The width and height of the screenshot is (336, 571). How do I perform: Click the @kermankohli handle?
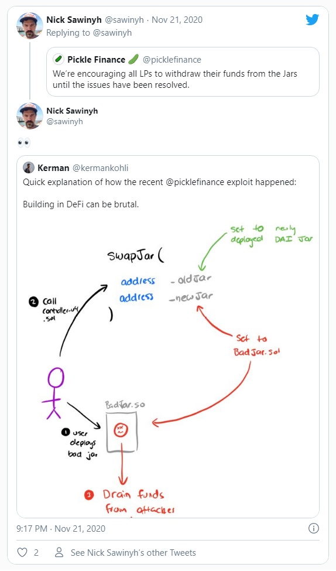[x=101, y=168]
